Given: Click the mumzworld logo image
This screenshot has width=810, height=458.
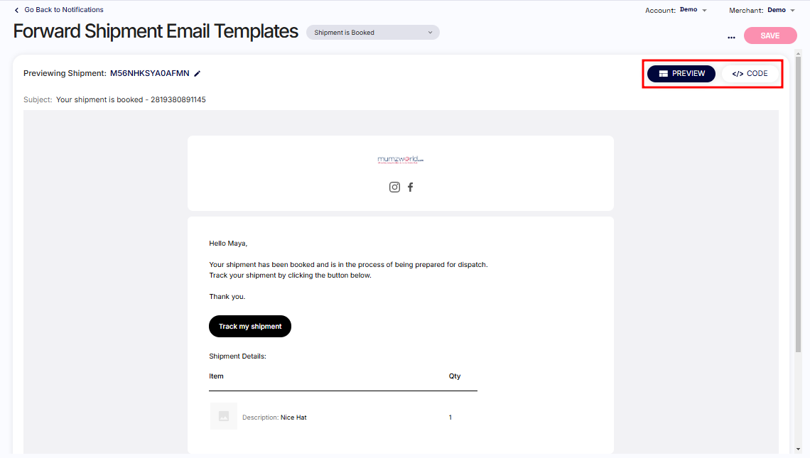Looking at the screenshot, I should pos(400,160).
